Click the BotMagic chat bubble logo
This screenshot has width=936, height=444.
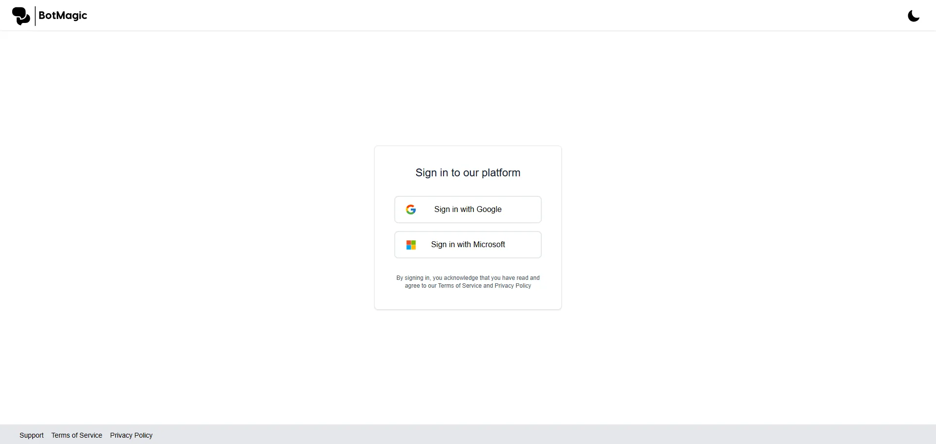(x=21, y=16)
